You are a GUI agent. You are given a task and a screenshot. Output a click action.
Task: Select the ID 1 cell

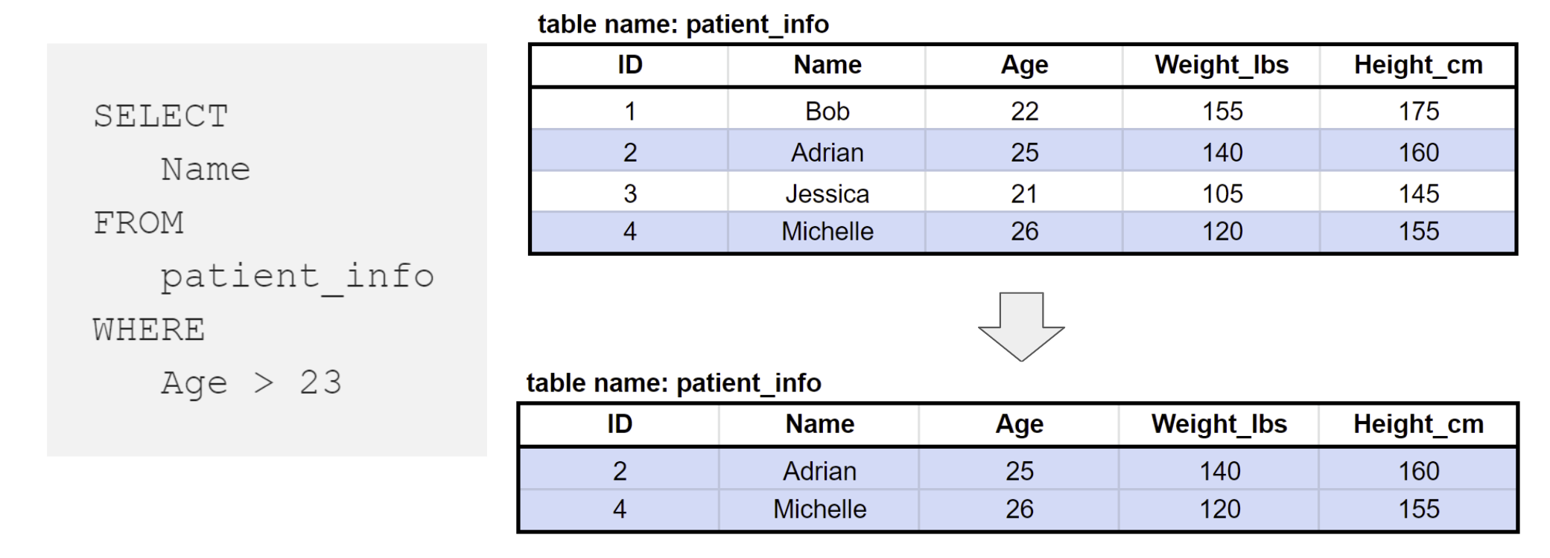[x=630, y=112]
